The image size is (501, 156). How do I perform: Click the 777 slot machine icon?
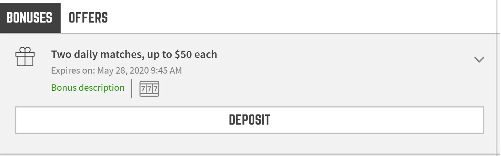coord(149,89)
